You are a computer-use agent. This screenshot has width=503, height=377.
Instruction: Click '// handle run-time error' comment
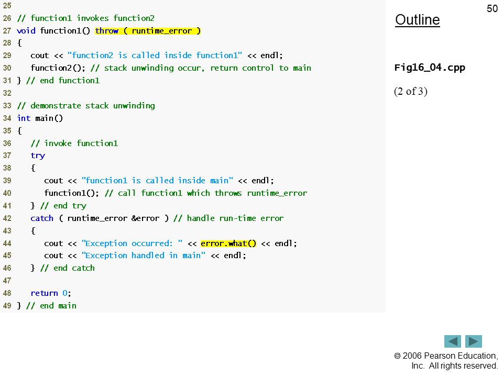click(228, 218)
